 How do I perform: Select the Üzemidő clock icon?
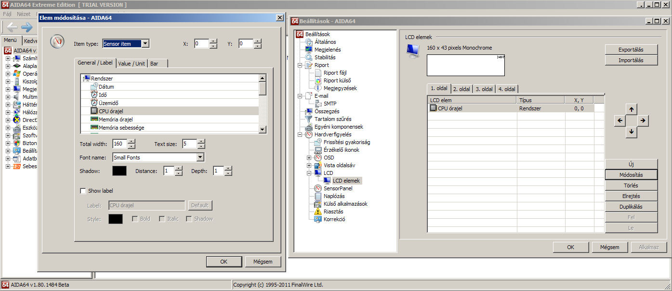(x=94, y=103)
